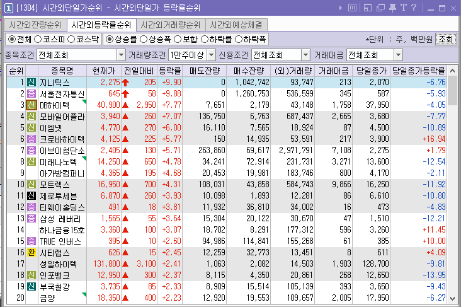Pin the window with the pushpin icon

point(392,8)
